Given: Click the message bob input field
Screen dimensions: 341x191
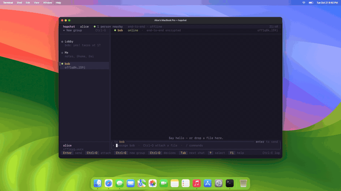Looking at the screenshot, I should [196, 146].
